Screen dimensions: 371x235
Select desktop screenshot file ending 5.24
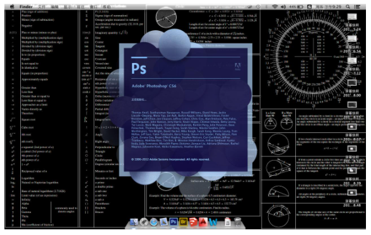point(352,23)
